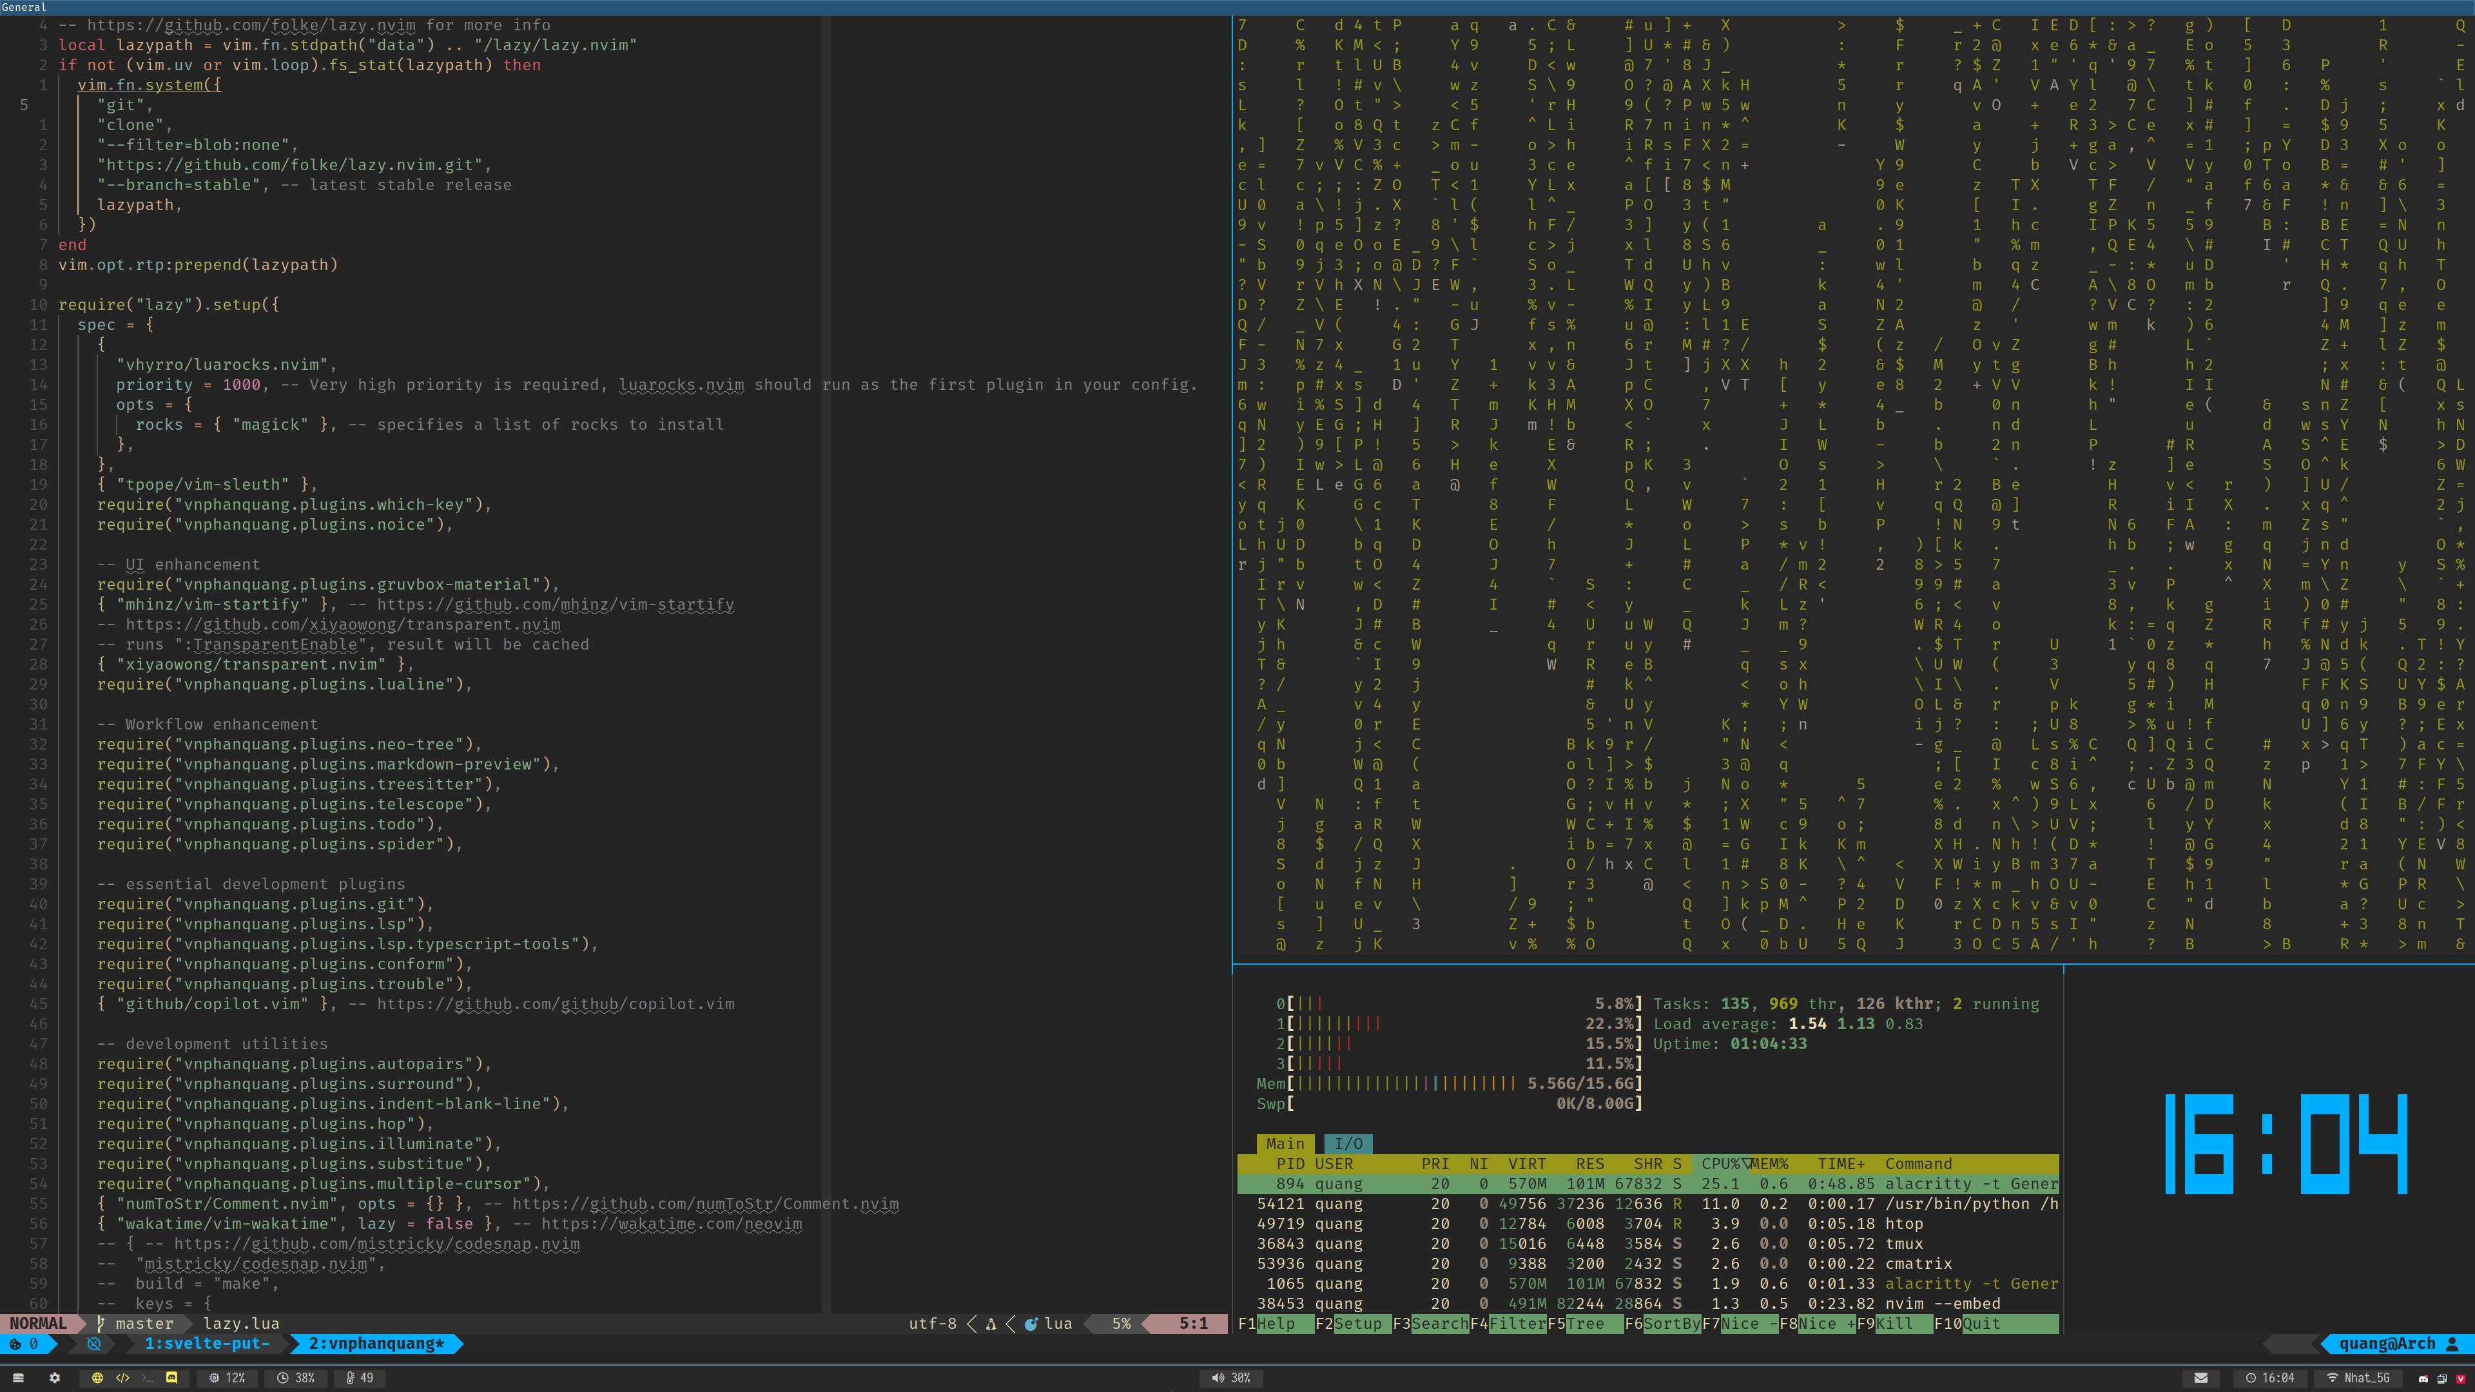This screenshot has width=2475, height=1392.
Task: Launch the terminal prompt icon in the panel
Action: (x=147, y=1378)
